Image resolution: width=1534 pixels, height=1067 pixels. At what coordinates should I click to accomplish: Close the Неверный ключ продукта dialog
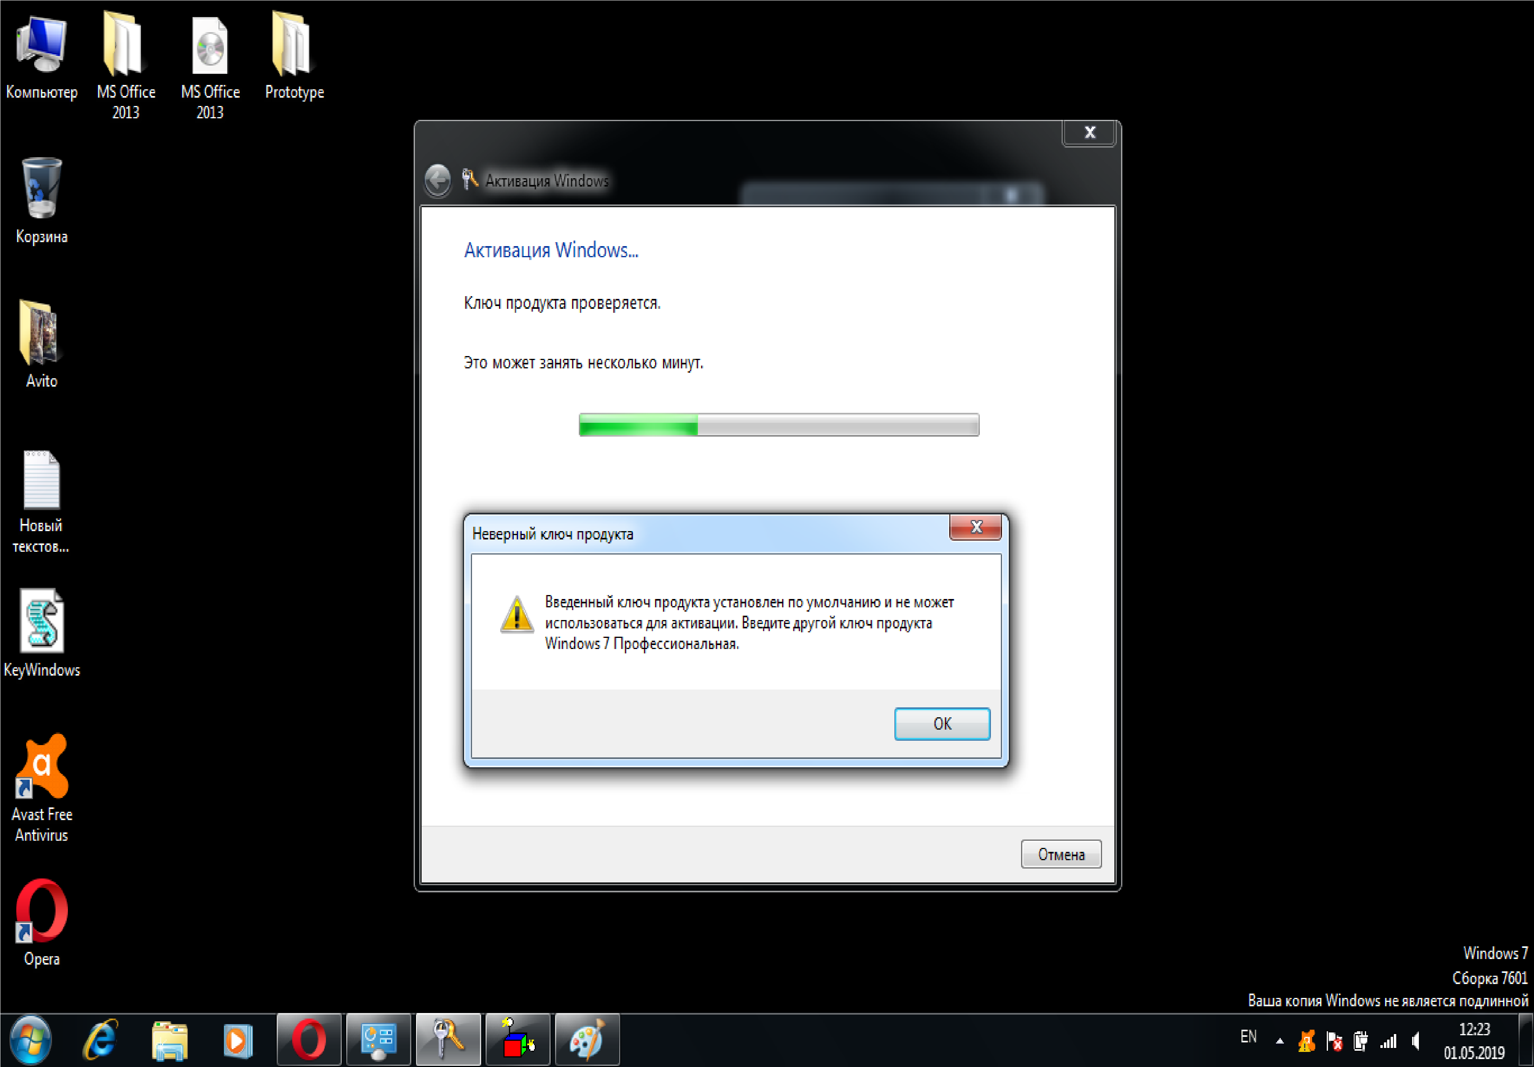975,527
